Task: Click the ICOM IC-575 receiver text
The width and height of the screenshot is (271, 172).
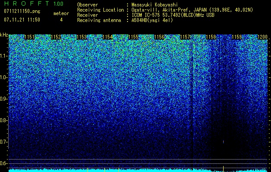Action: pos(173,15)
